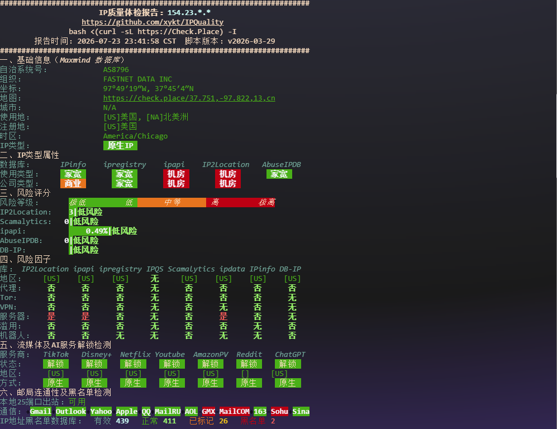557x429 pixels.
Task: Click IPinfo 家宽 usage type badge
Action: coord(73,174)
